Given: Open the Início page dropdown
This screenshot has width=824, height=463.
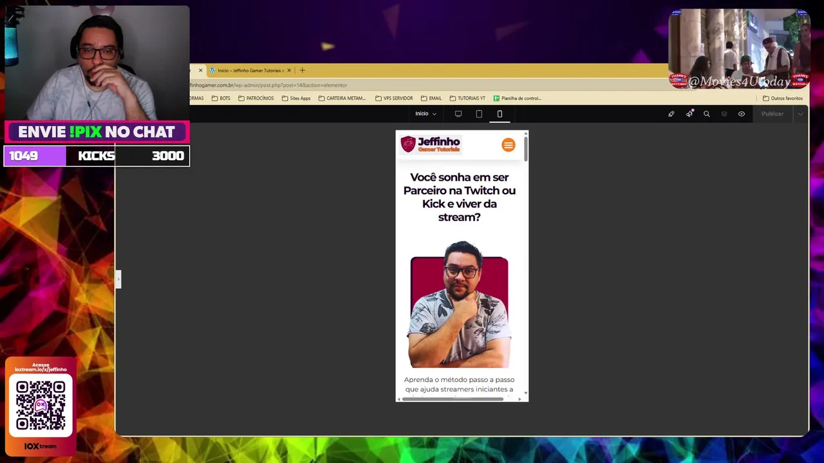Looking at the screenshot, I should point(426,114).
